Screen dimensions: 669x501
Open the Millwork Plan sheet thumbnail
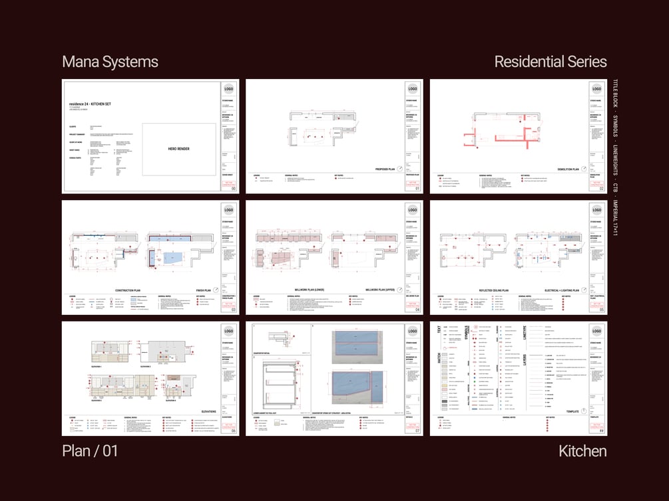point(334,257)
